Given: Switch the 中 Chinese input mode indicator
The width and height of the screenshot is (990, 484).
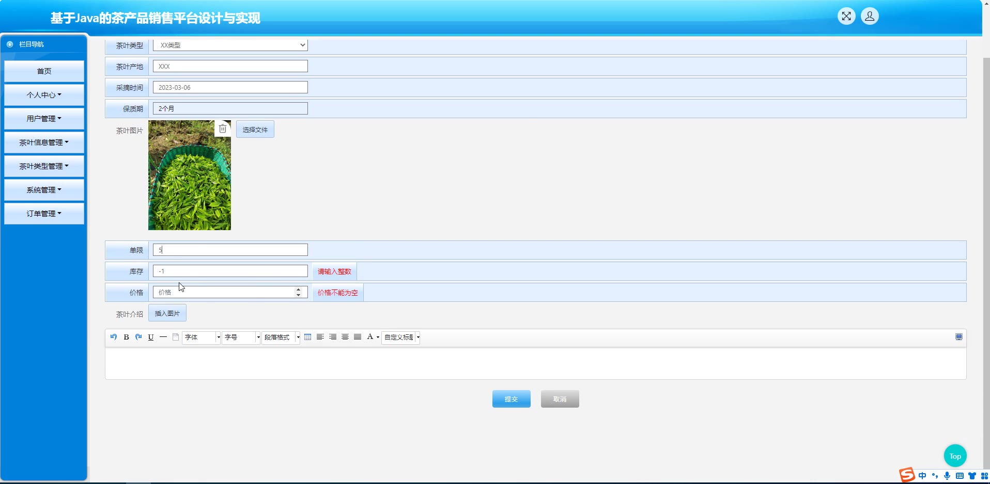Looking at the screenshot, I should (x=922, y=476).
